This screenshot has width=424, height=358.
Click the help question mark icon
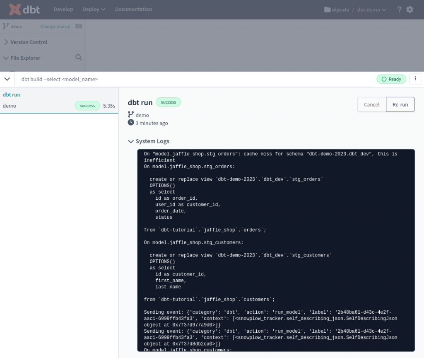coord(399,10)
